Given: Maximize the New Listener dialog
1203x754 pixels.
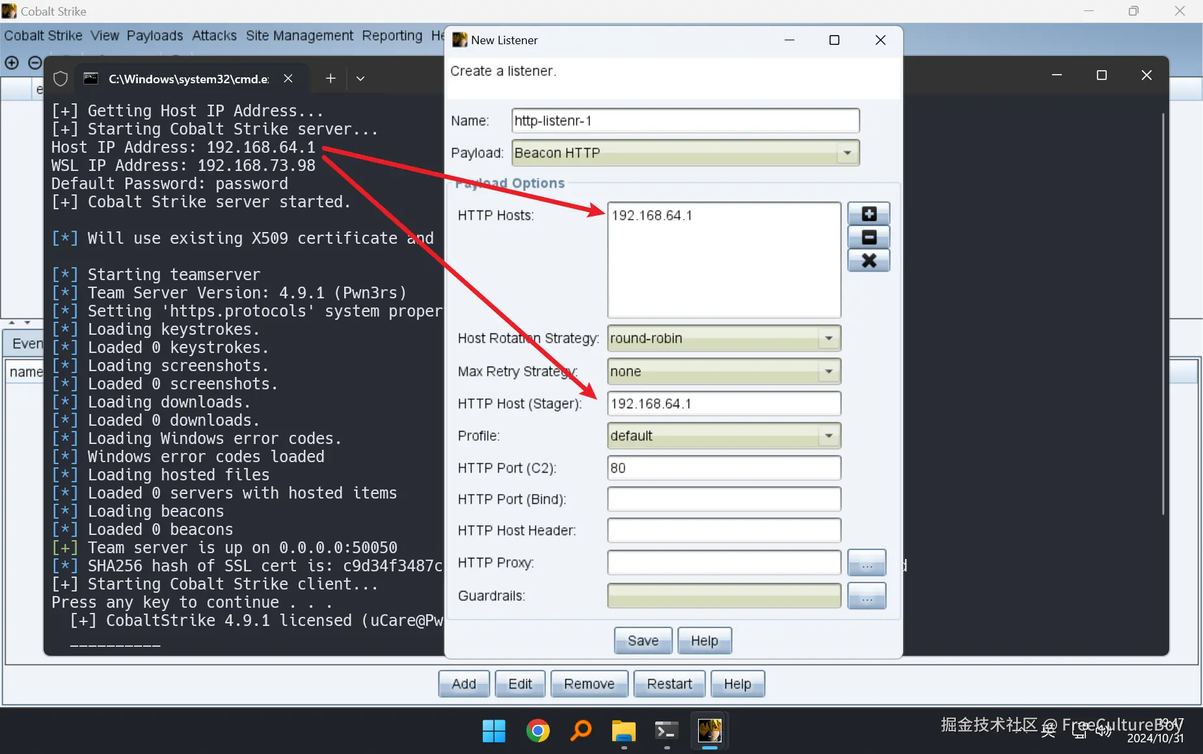Looking at the screenshot, I should (x=834, y=40).
